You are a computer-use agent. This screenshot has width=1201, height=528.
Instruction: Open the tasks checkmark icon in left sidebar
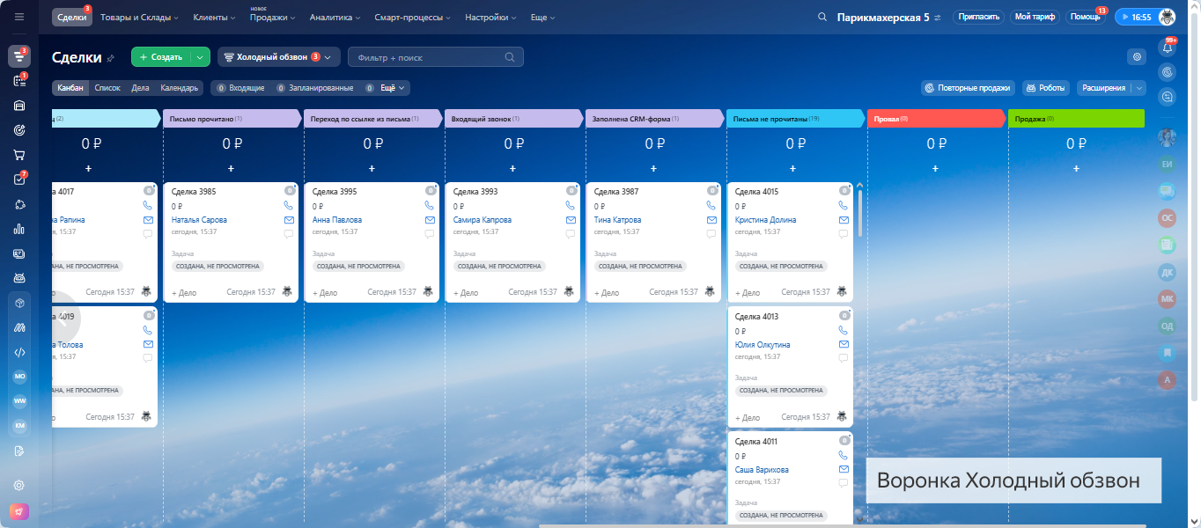[19, 180]
